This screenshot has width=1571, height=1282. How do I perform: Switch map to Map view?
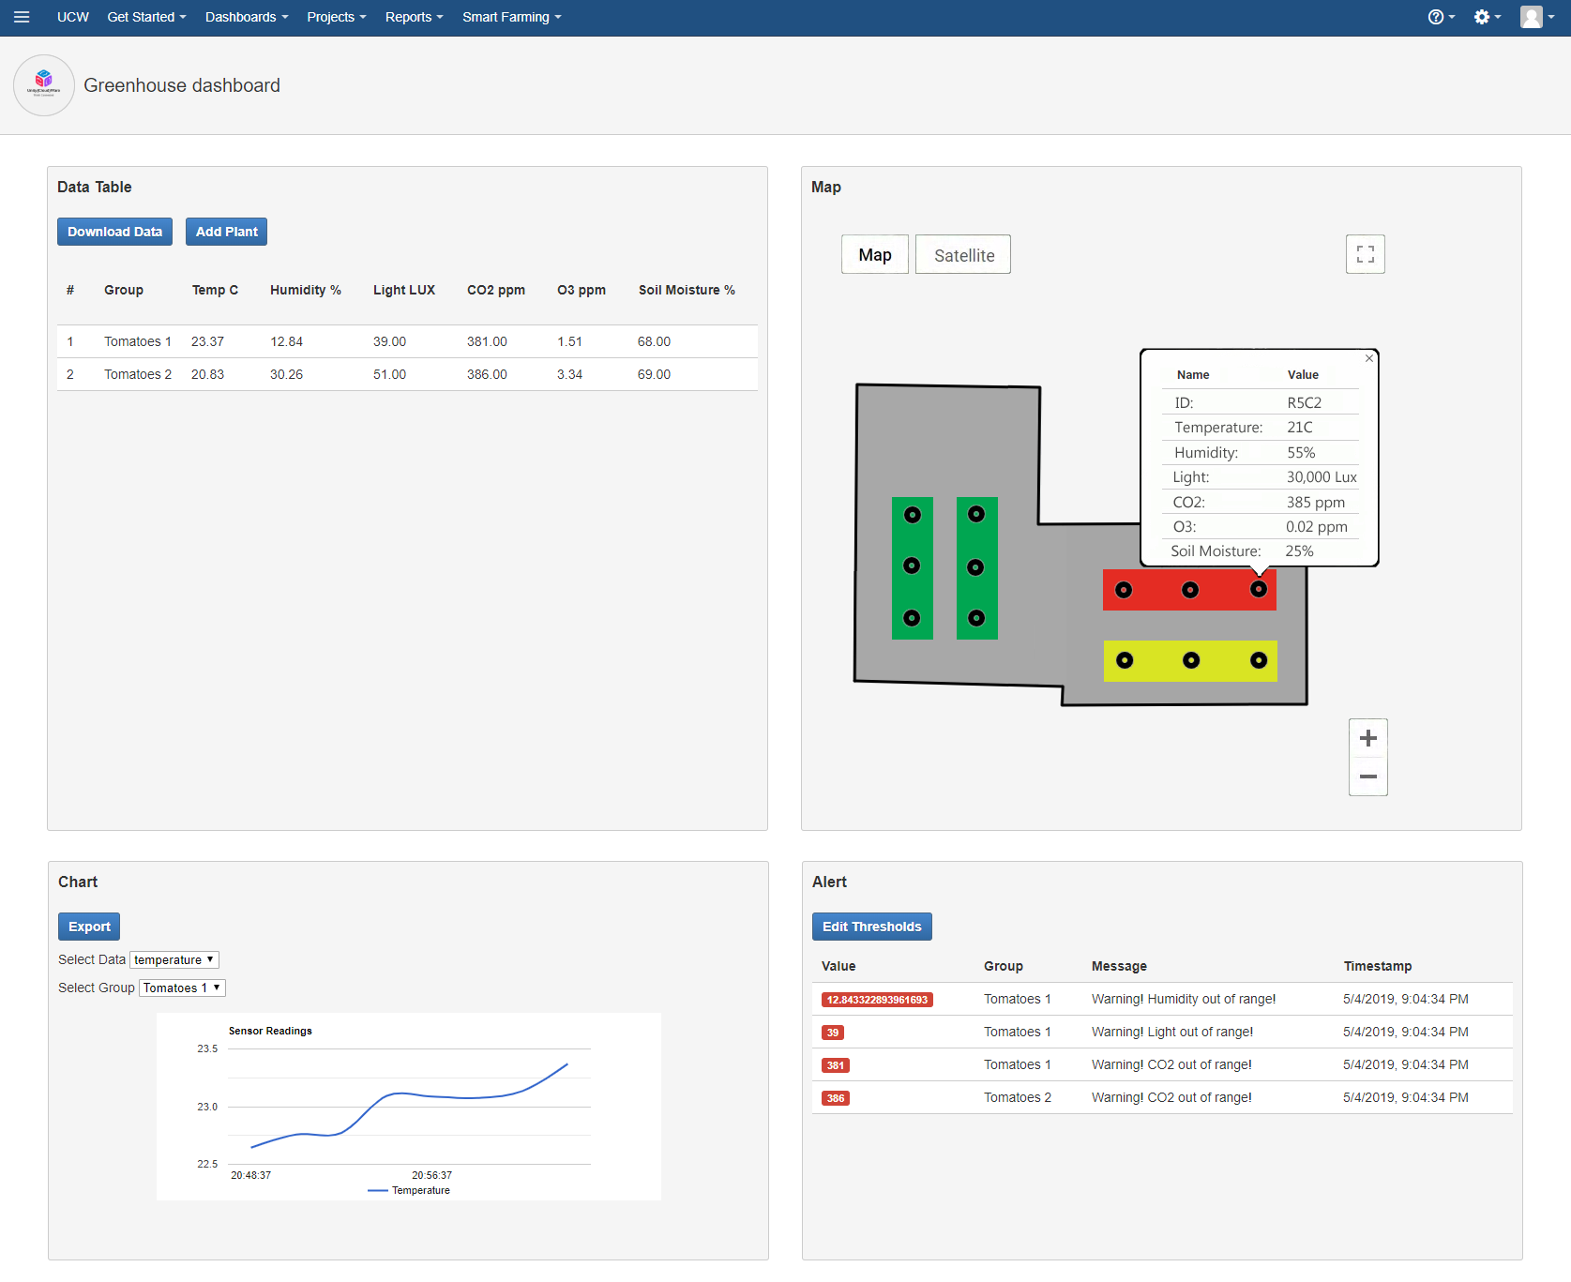874,255
